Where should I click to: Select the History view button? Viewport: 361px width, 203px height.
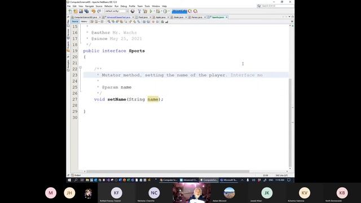click(84, 21)
